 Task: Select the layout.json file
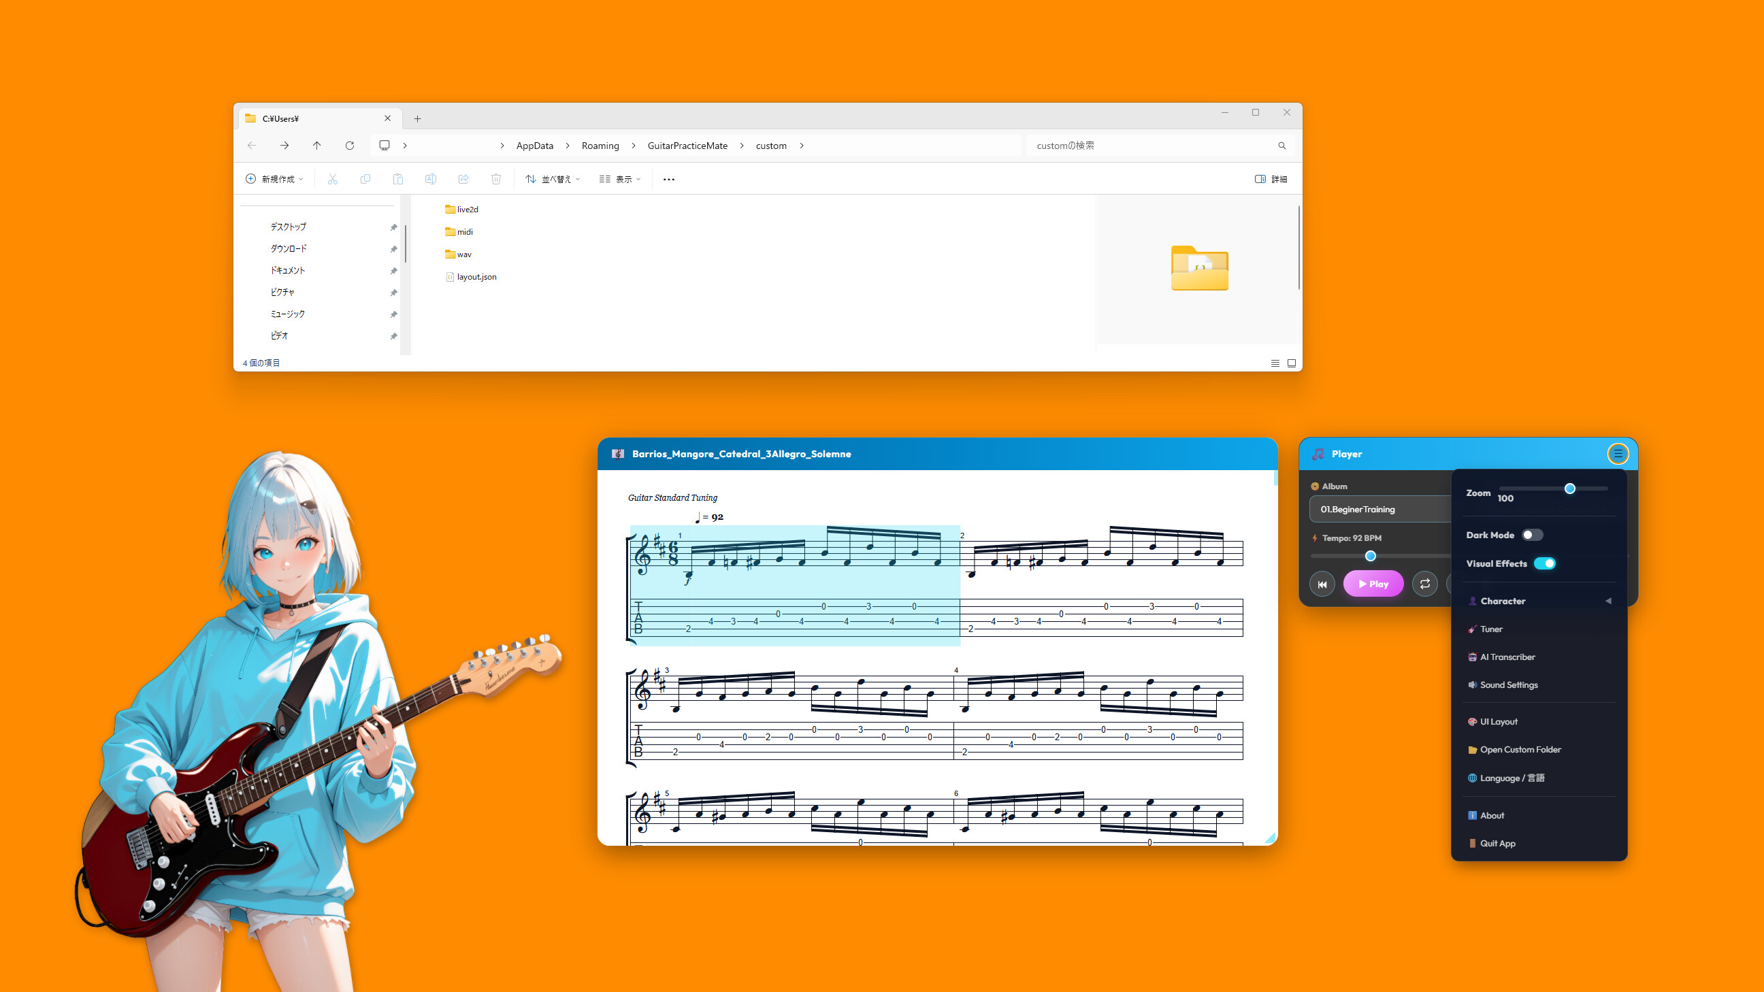(471, 277)
